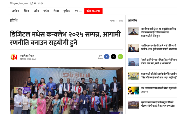Click the प्रविधि breadcrumb link

[121, 21]
